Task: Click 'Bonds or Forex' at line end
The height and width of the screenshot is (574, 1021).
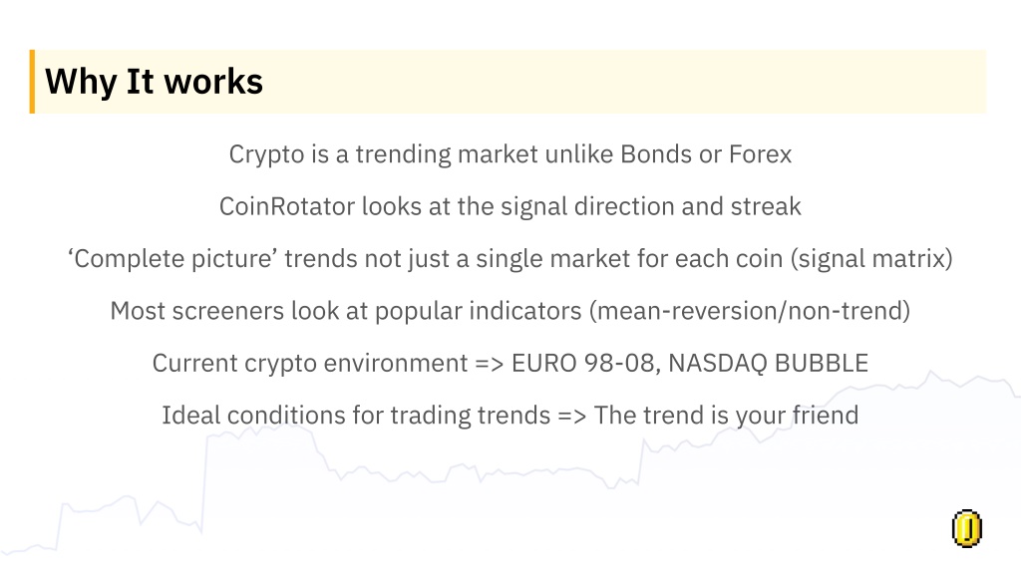Action: (706, 154)
